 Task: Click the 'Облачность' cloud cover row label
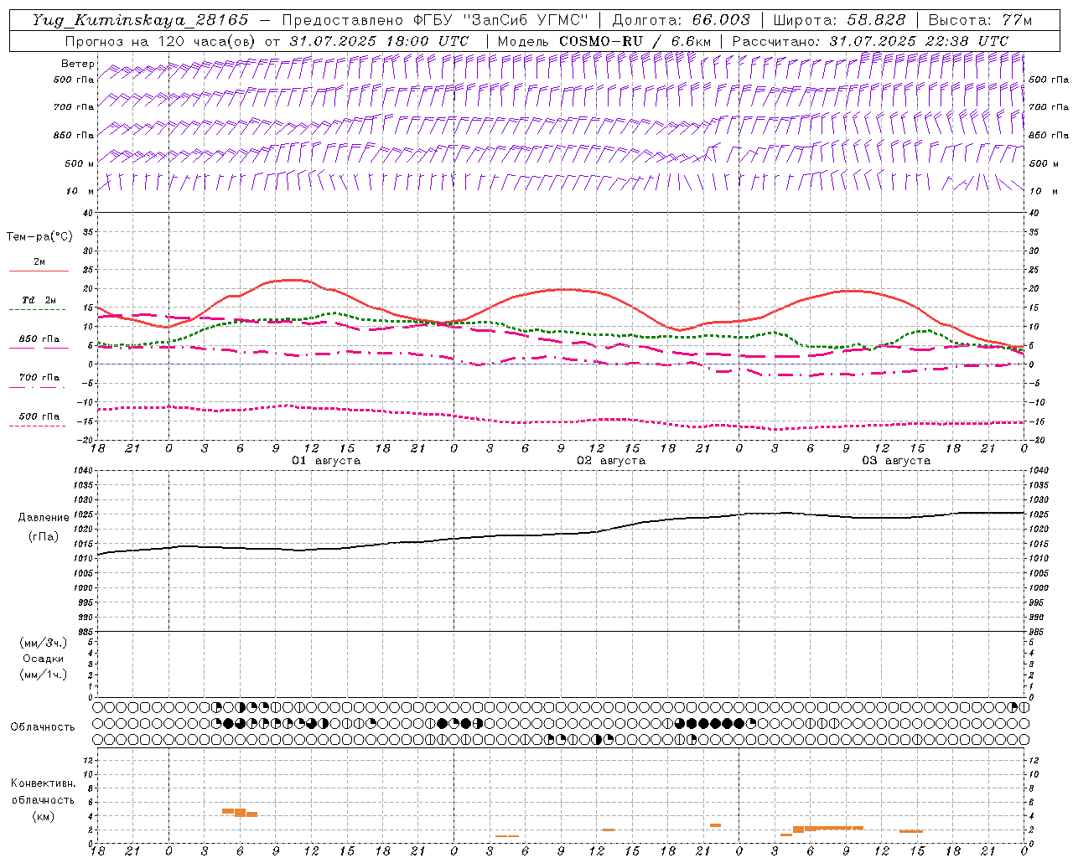[43, 727]
